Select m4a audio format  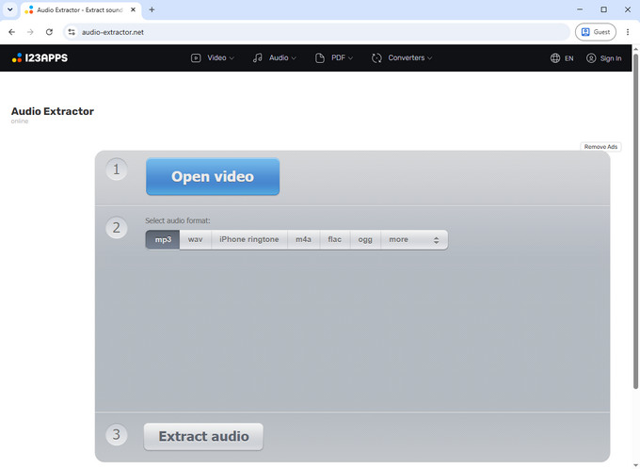coord(303,239)
